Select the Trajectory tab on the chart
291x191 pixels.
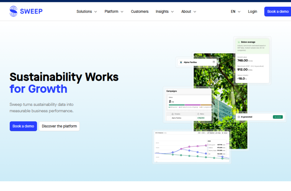coord(211,133)
